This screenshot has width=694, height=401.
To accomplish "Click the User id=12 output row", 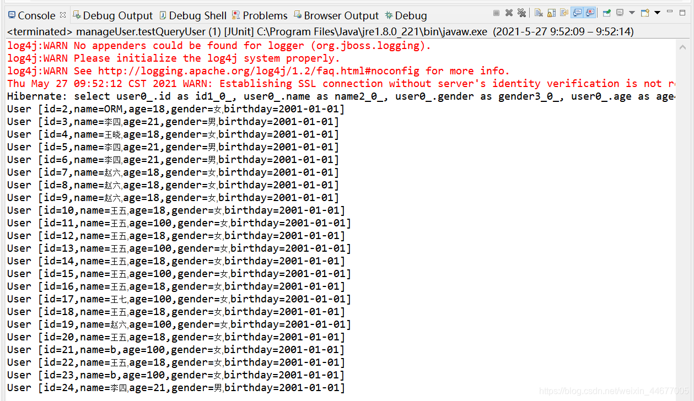I will click(x=176, y=236).
